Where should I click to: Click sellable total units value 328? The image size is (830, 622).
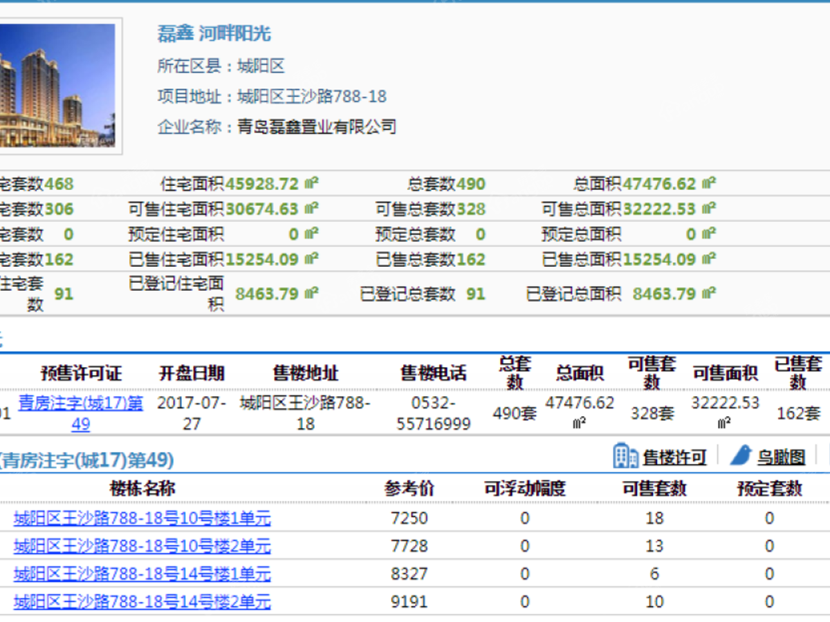point(471,209)
